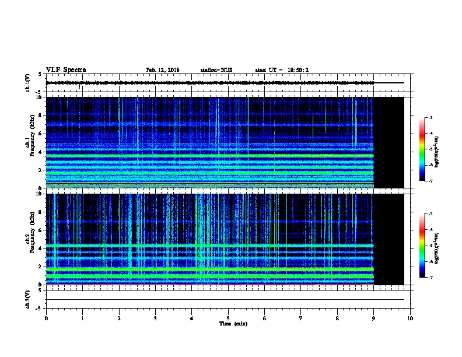Click time axis tick label "1"
Viewport: 462px width, 357px height.
click(x=82, y=318)
